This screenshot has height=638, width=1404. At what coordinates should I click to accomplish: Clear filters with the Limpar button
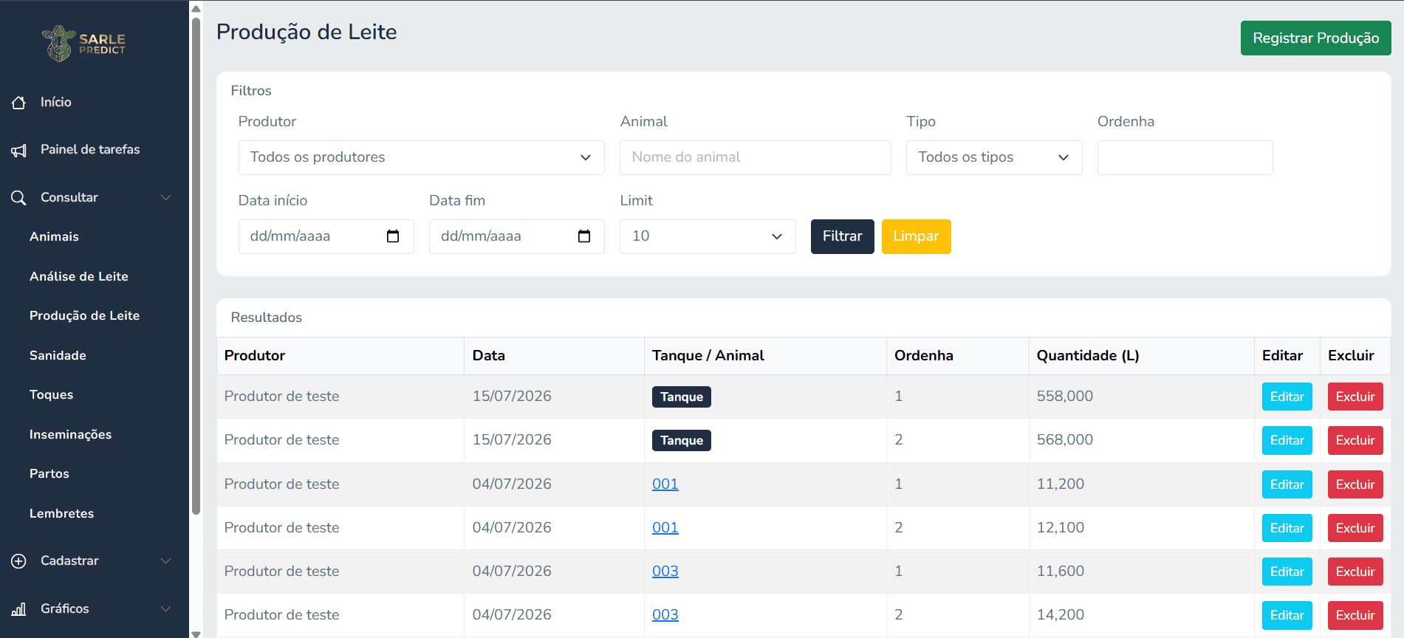pyautogui.click(x=916, y=236)
